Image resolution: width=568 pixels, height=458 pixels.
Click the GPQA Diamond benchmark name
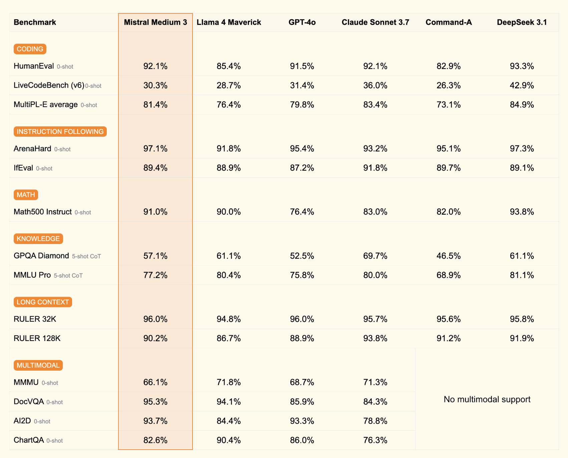pos(41,256)
